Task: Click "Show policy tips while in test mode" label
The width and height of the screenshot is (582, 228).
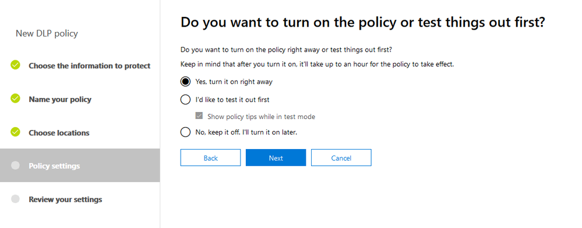Action: 262,117
